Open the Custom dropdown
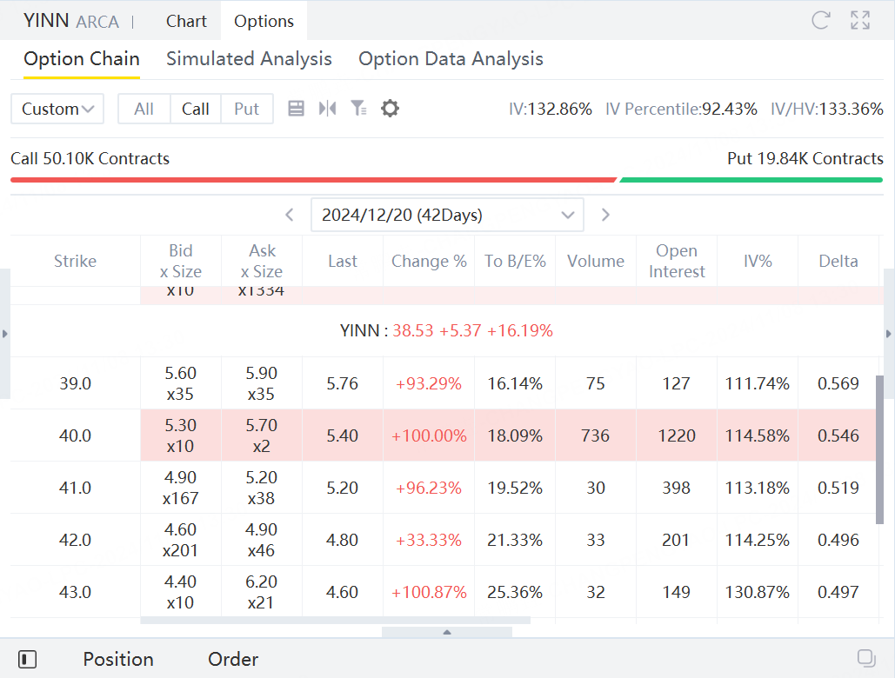This screenshot has height=678, width=895. click(x=57, y=109)
